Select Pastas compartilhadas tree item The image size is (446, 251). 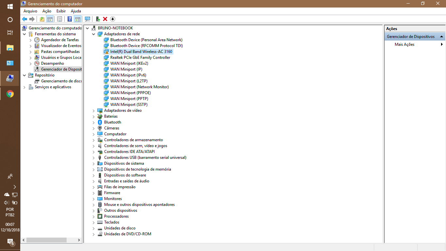pos(60,52)
